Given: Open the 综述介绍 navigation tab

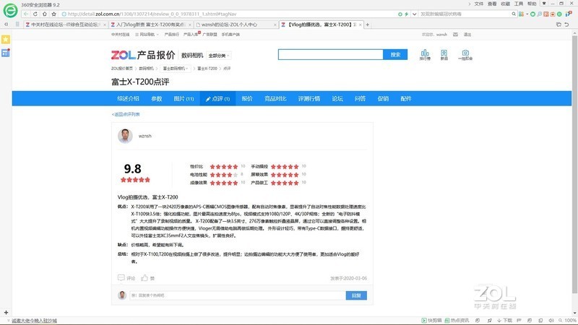Looking at the screenshot, I should coord(129,99).
